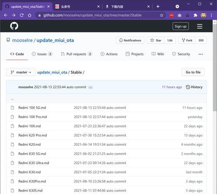Open the GitHub hamburger menu
The height and width of the screenshot is (194, 217).
200,26
